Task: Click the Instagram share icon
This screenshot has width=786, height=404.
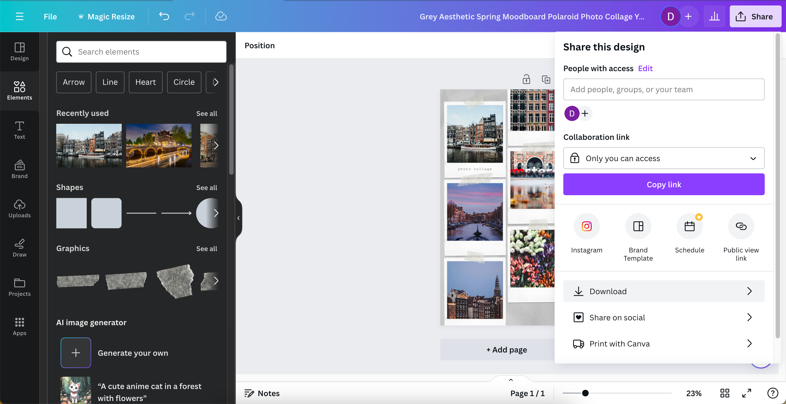Action: click(586, 226)
